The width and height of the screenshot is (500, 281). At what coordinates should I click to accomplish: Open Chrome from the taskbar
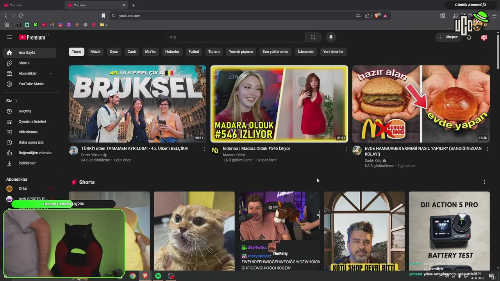(x=132, y=276)
